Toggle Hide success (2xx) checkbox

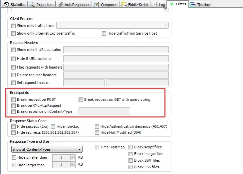pos(14,126)
